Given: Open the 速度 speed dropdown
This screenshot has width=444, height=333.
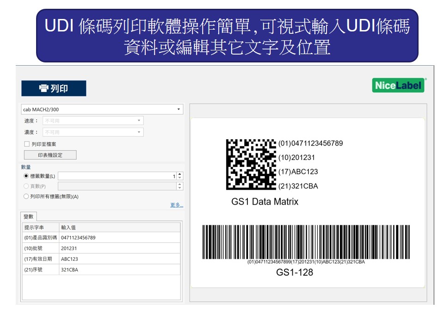Looking at the screenshot, I should [x=93, y=121].
